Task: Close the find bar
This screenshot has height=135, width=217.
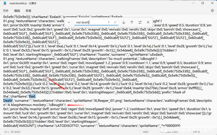Action: click(x=148, y=22)
